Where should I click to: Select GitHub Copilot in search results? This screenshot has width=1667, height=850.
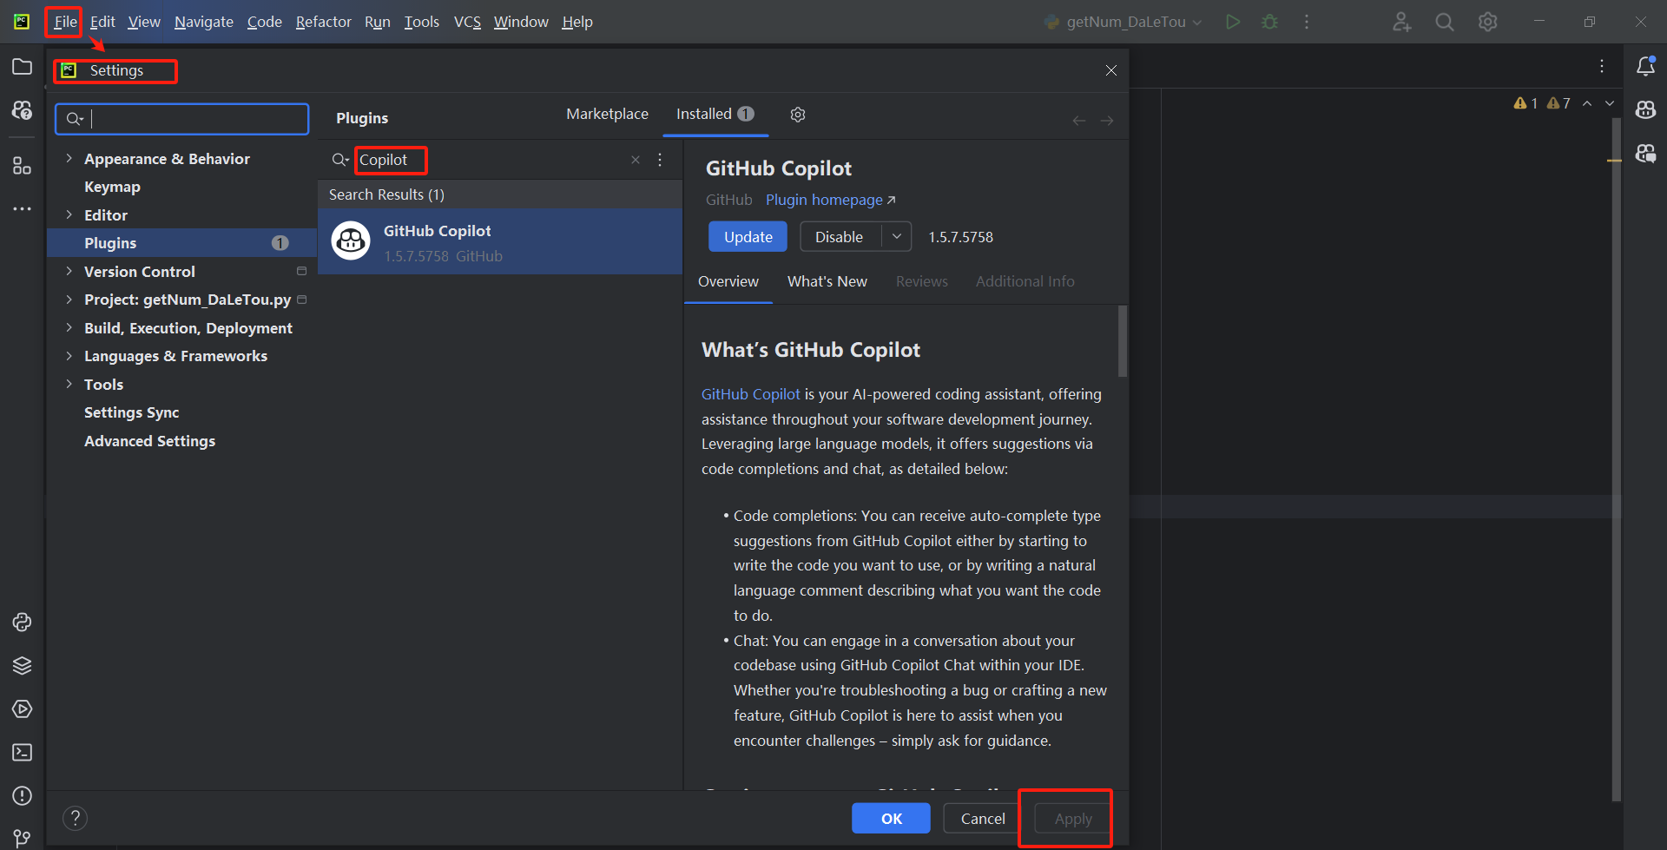tap(500, 242)
